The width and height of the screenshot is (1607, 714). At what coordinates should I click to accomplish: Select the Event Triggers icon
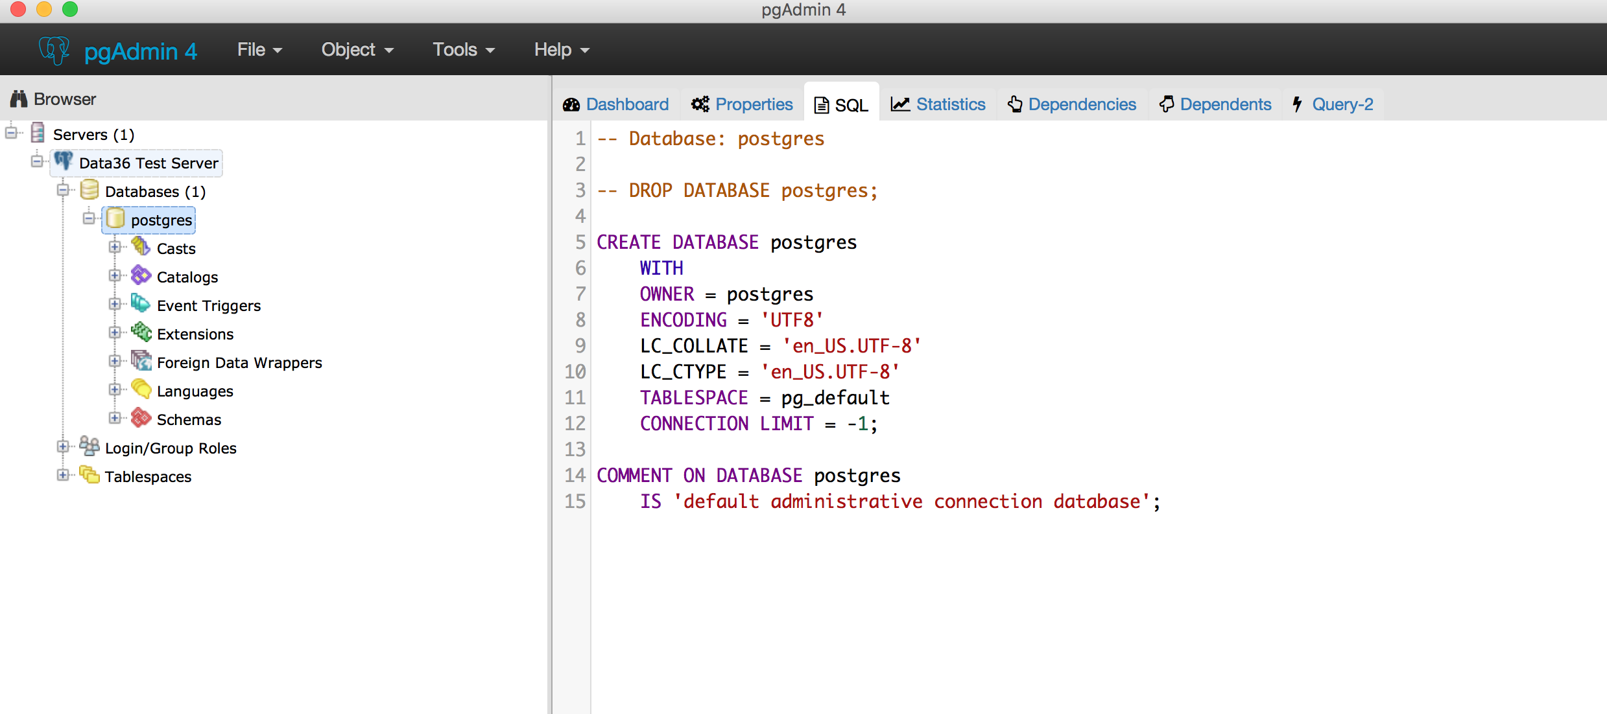tap(141, 305)
